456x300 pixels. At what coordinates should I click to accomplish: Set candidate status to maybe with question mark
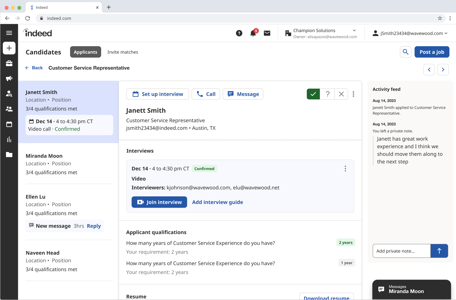tap(327, 94)
